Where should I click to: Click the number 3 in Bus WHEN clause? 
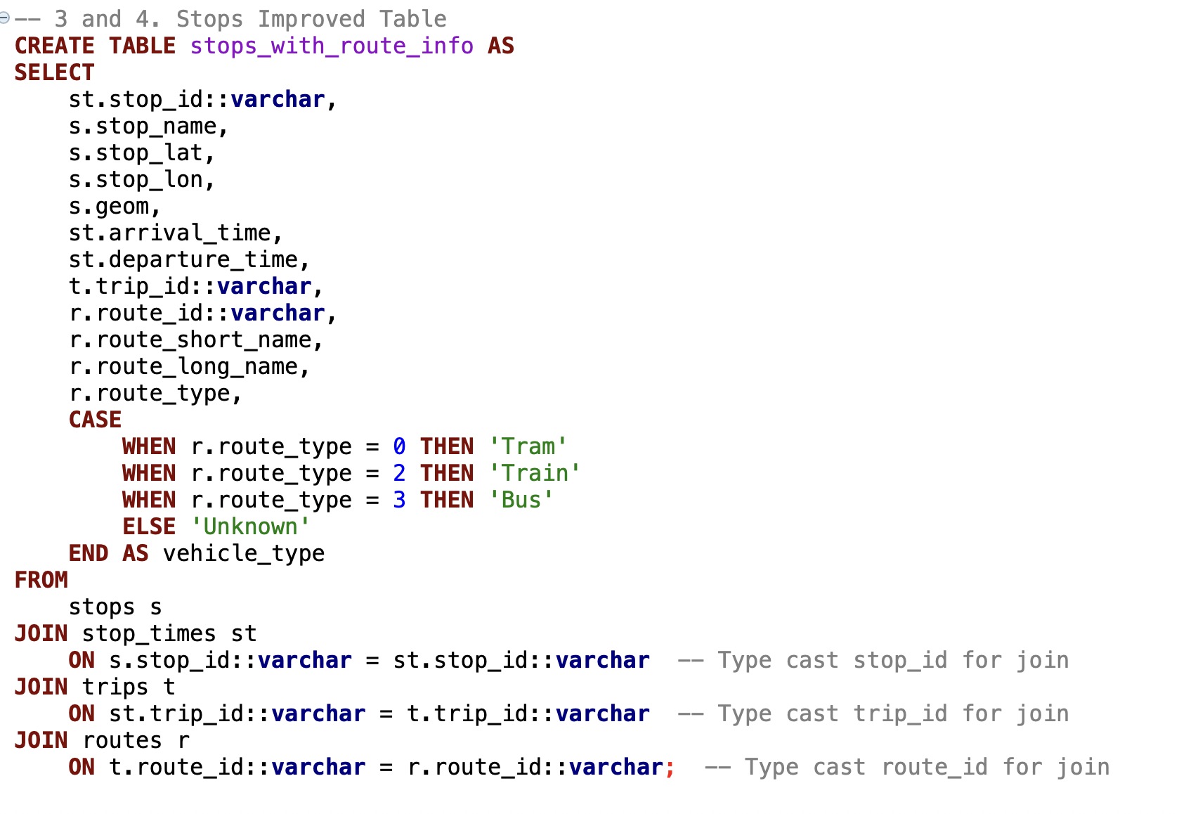click(x=399, y=500)
